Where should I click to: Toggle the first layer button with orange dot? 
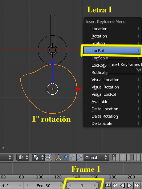pos(114,155)
